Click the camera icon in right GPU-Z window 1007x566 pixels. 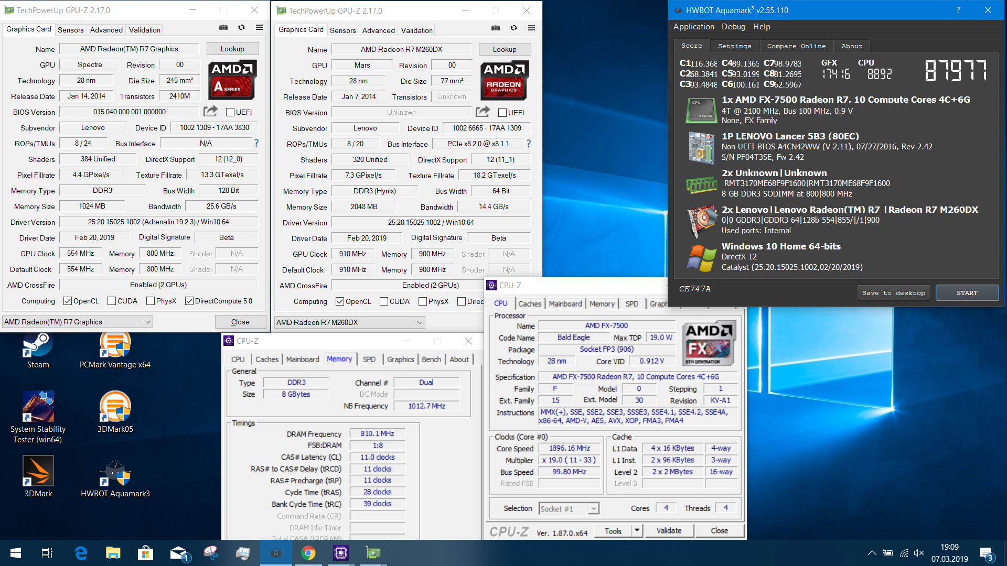coord(496,28)
